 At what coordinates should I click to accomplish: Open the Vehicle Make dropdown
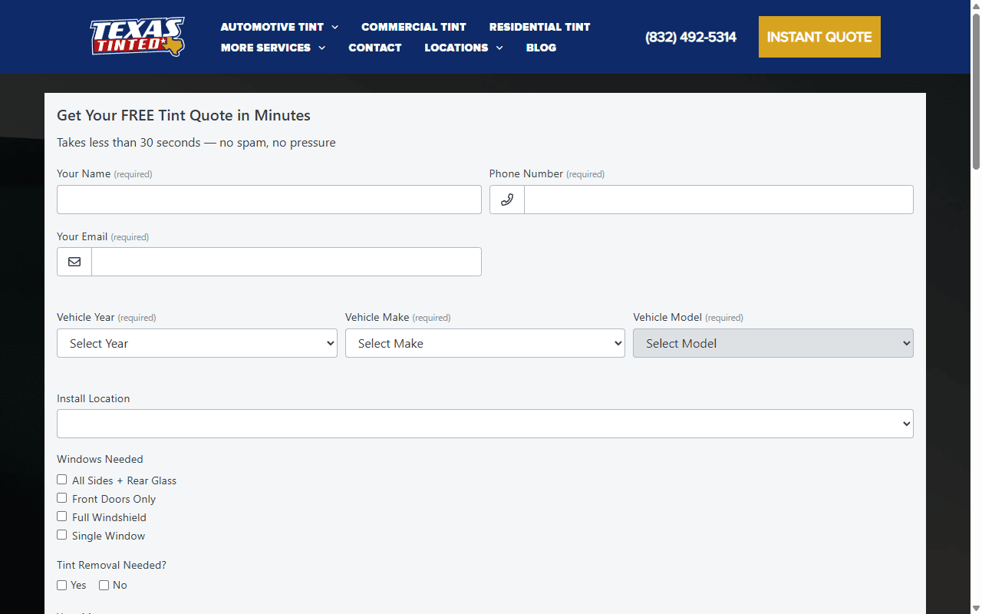click(485, 343)
